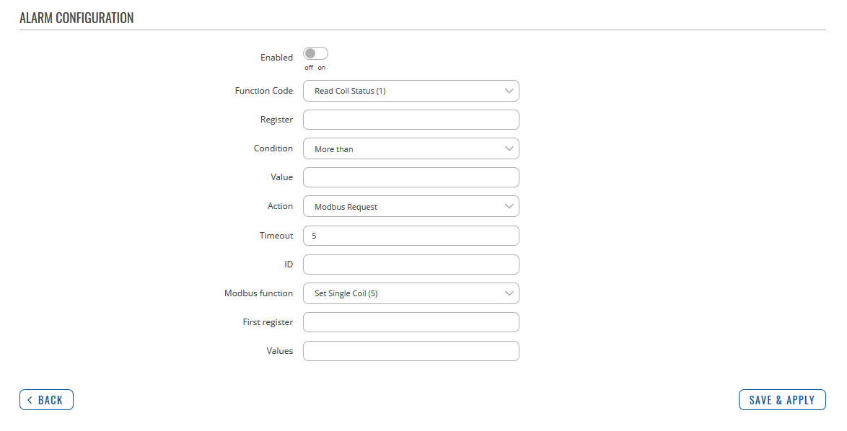
Task: Click the left chevron icon in Back
Action: click(x=30, y=400)
